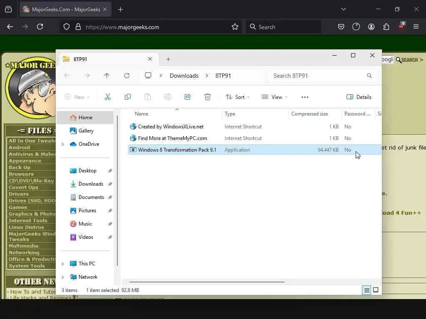Click the browser back arrow button
This screenshot has height=319, width=426.
[10, 27]
